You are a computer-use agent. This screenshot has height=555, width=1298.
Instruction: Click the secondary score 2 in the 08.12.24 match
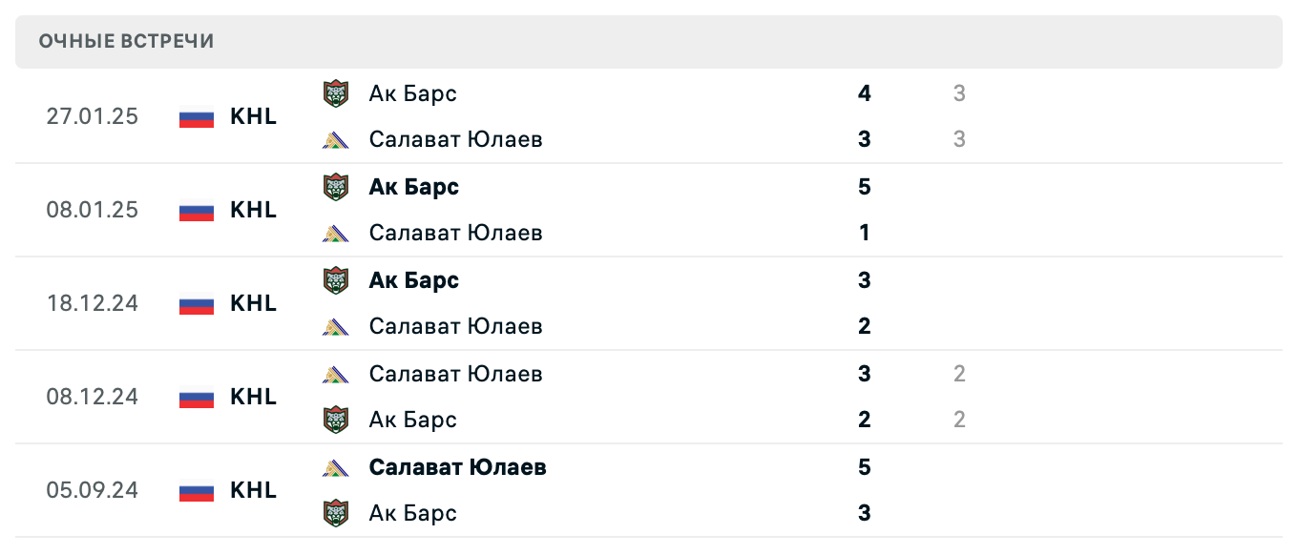click(x=958, y=373)
